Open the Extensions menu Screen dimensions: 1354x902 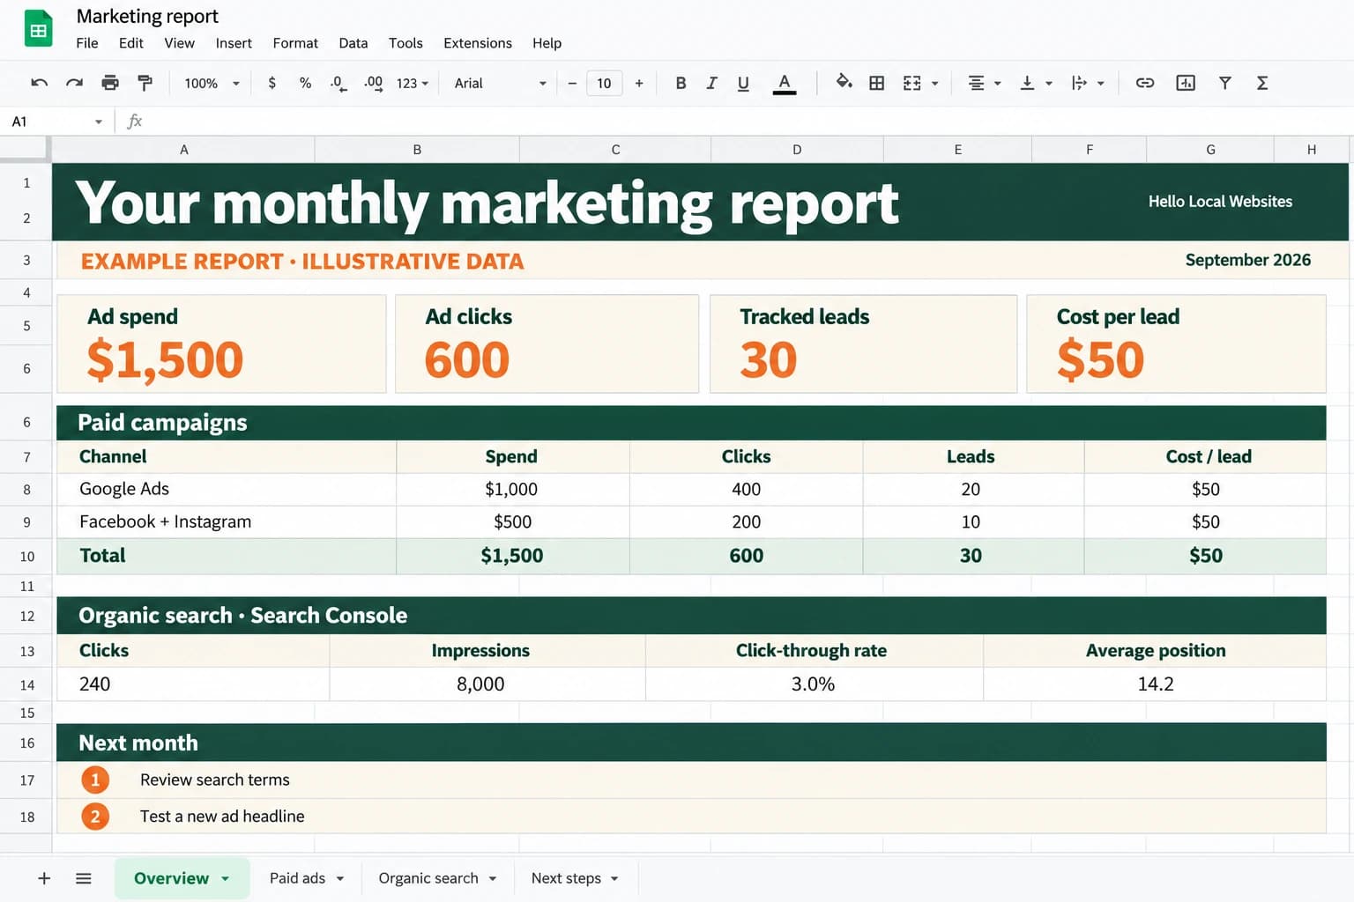click(x=478, y=43)
